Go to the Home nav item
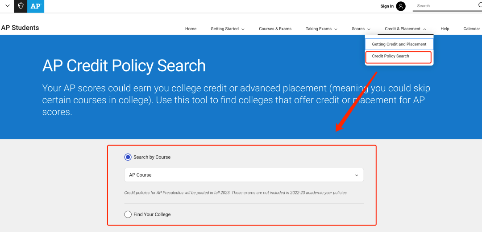 pyautogui.click(x=191, y=29)
